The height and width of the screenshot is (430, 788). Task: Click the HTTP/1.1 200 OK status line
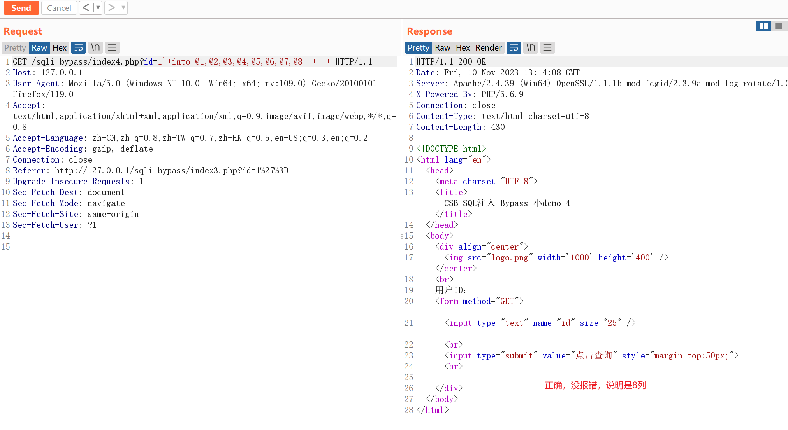click(x=451, y=61)
